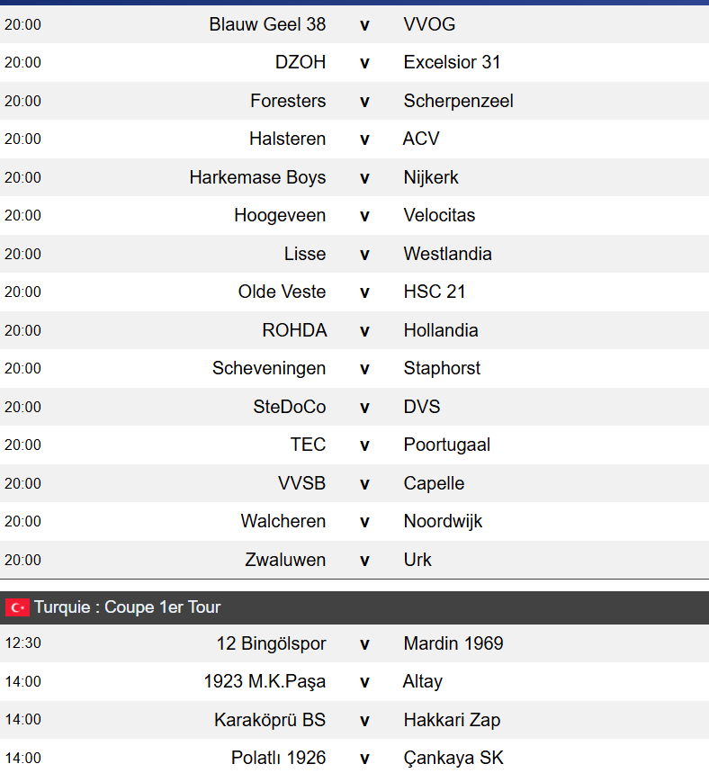Select Mardin 1969 away team

coord(453,643)
